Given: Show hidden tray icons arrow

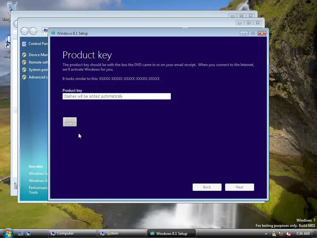Looking at the screenshot, I should point(266,234).
